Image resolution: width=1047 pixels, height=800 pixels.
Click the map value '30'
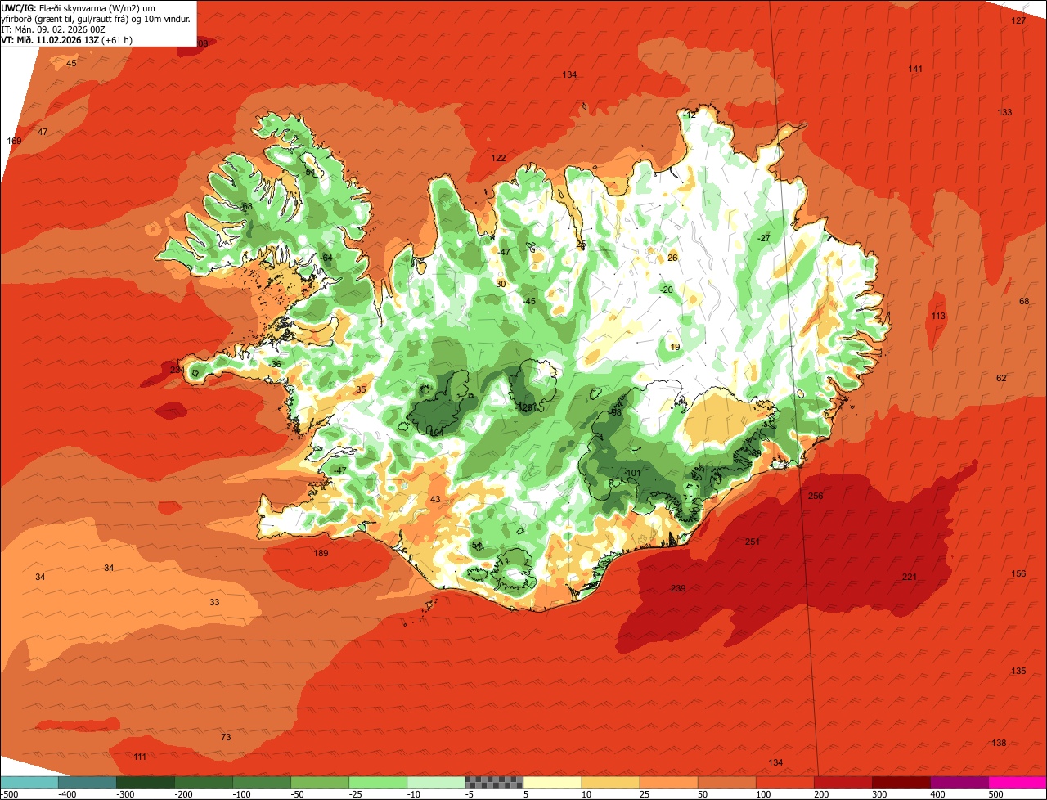click(x=501, y=285)
